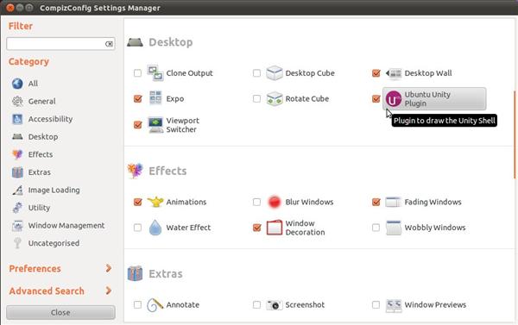
Task: Select the Uncategorised category label
Action: (x=54, y=243)
